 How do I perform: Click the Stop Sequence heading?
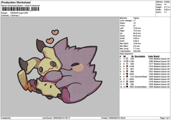(x=127, y=54)
